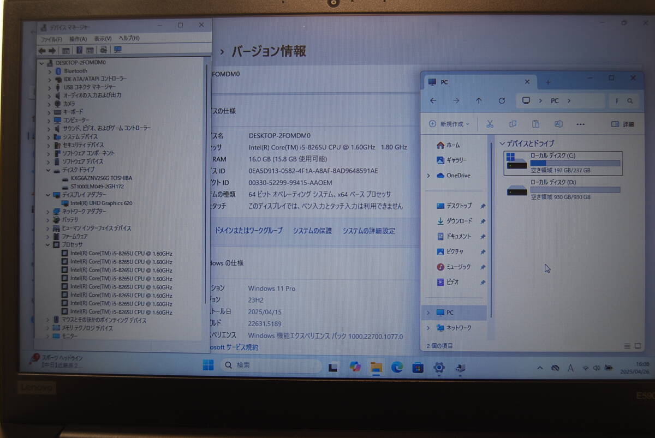The height and width of the screenshot is (438, 655).
Task: Collapse the デバイスとドライブ group
Action: click(502, 143)
